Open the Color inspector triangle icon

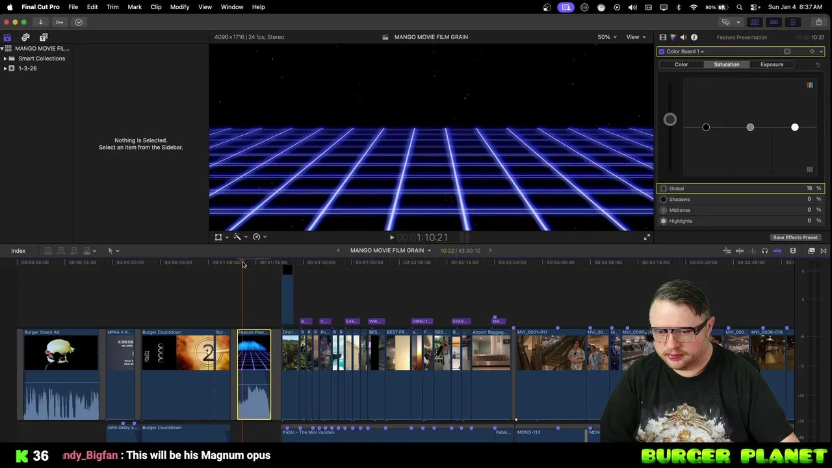point(673,38)
